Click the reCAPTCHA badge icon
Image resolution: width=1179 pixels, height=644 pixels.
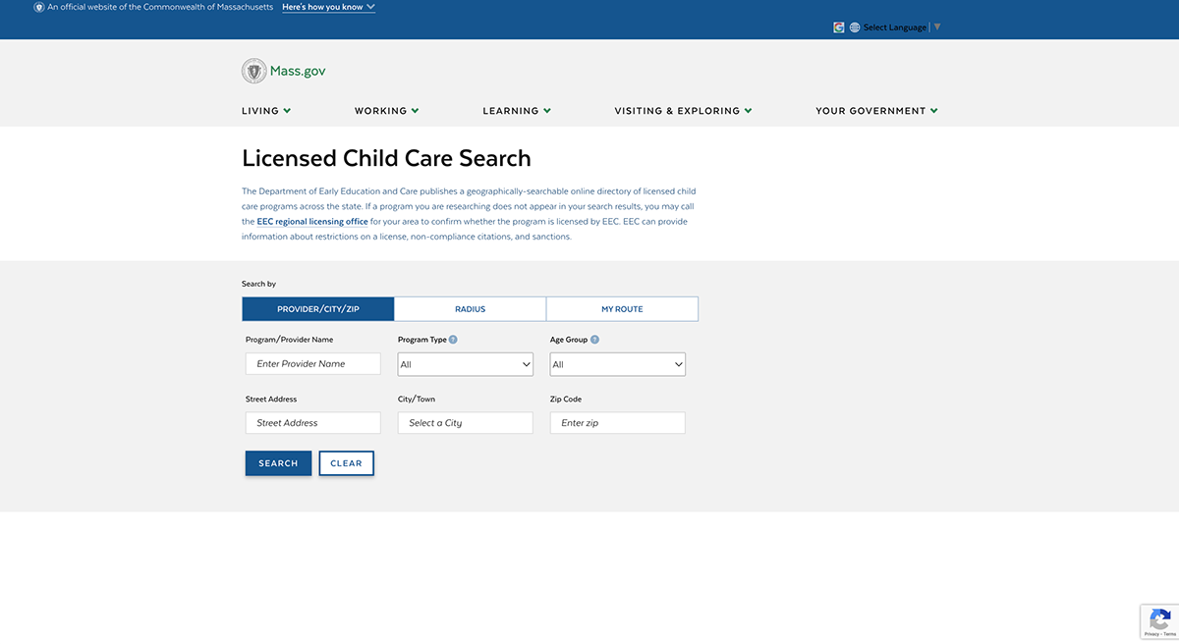point(1159,619)
